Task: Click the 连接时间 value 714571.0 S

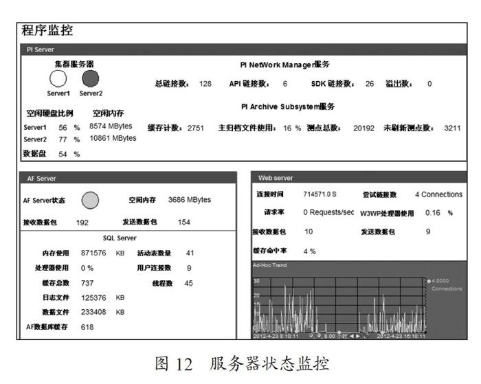Action: tap(320, 194)
